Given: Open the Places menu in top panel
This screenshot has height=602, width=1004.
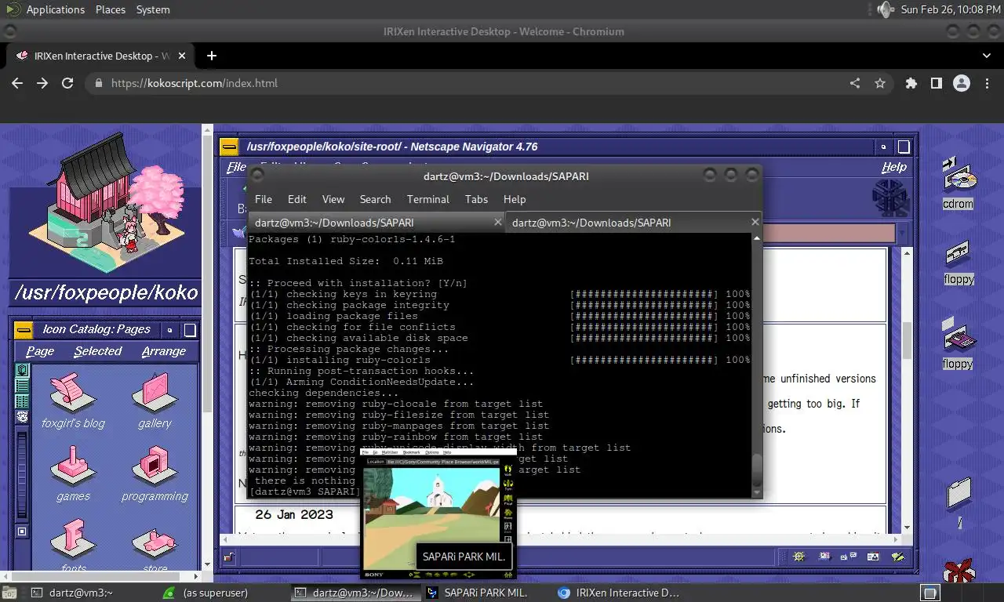Looking at the screenshot, I should coord(111,9).
